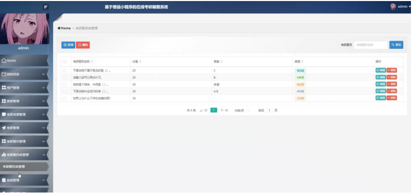Click the 填空题 type tag

click(300, 84)
